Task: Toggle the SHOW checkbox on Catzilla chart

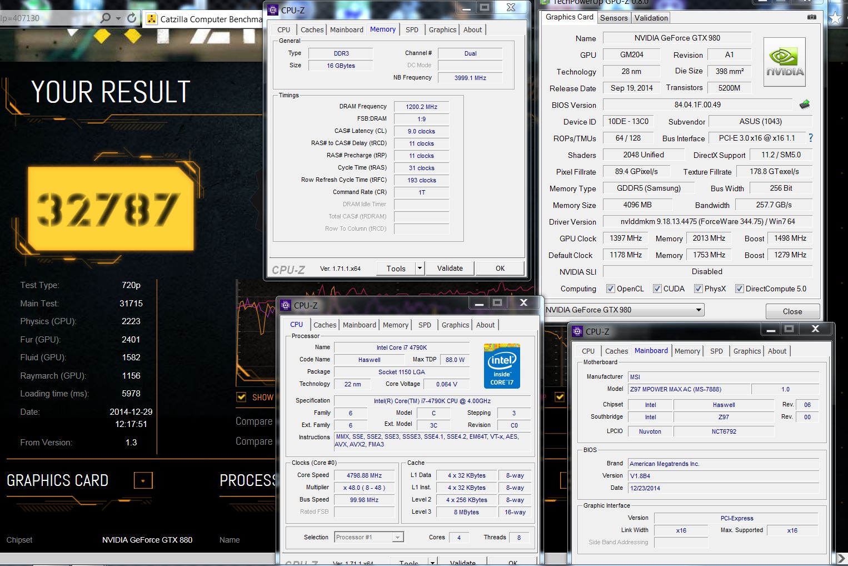Action: coord(241,397)
